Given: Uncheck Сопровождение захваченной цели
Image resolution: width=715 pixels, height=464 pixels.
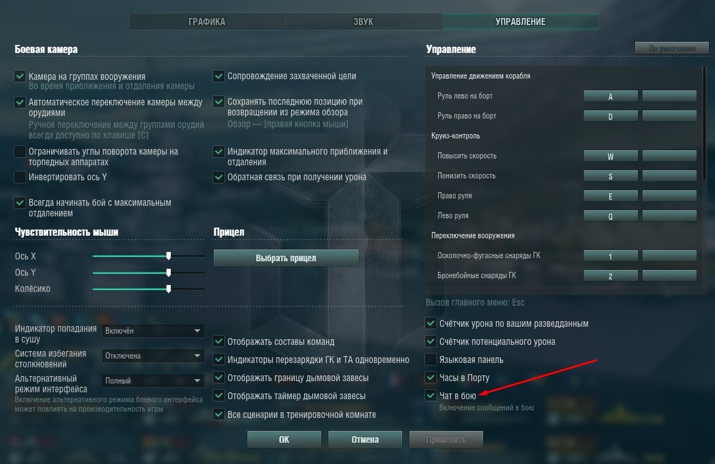Looking at the screenshot, I should pos(218,75).
